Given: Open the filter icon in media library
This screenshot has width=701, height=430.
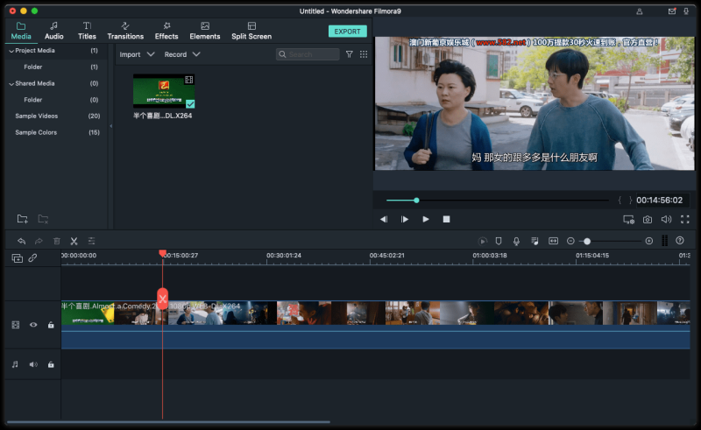Looking at the screenshot, I should (x=349, y=54).
